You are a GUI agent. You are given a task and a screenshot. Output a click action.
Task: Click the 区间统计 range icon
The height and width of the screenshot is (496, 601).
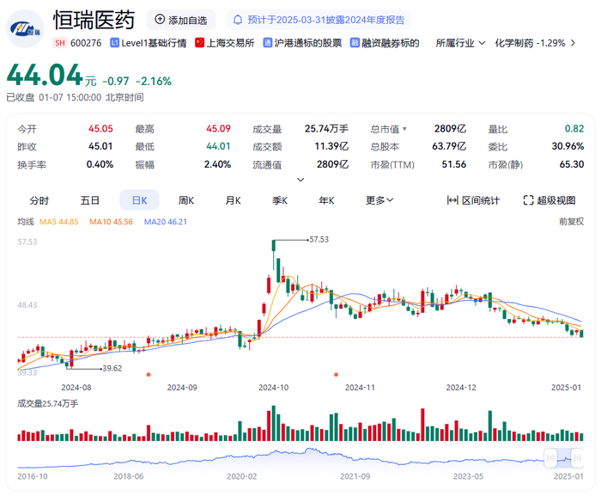tap(452, 200)
